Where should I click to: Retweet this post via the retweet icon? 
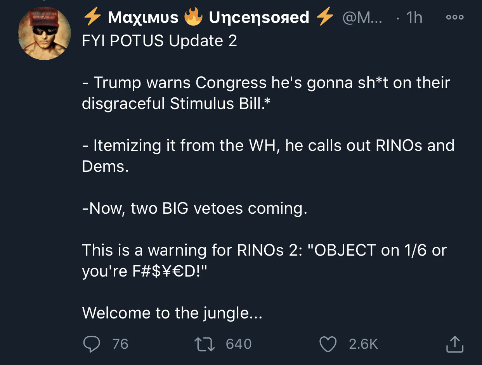(x=206, y=344)
